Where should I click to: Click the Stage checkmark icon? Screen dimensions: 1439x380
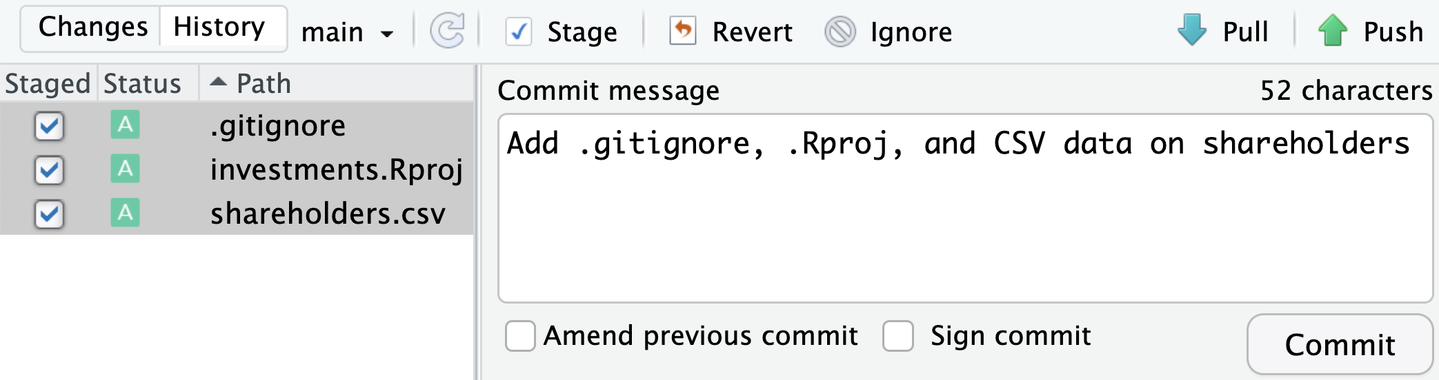point(518,32)
